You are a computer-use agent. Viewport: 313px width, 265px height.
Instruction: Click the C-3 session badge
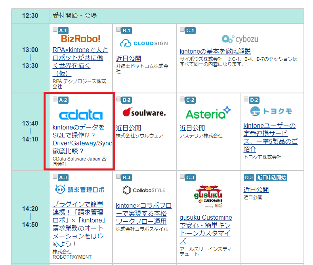[x=190, y=178]
